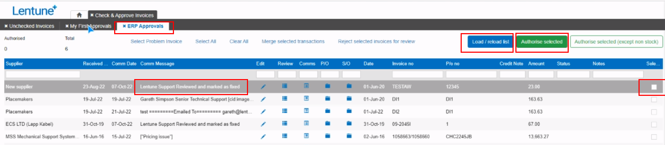Open Comms icon for ECS LTD row
The height and width of the screenshot is (145, 665).
tap(306, 123)
